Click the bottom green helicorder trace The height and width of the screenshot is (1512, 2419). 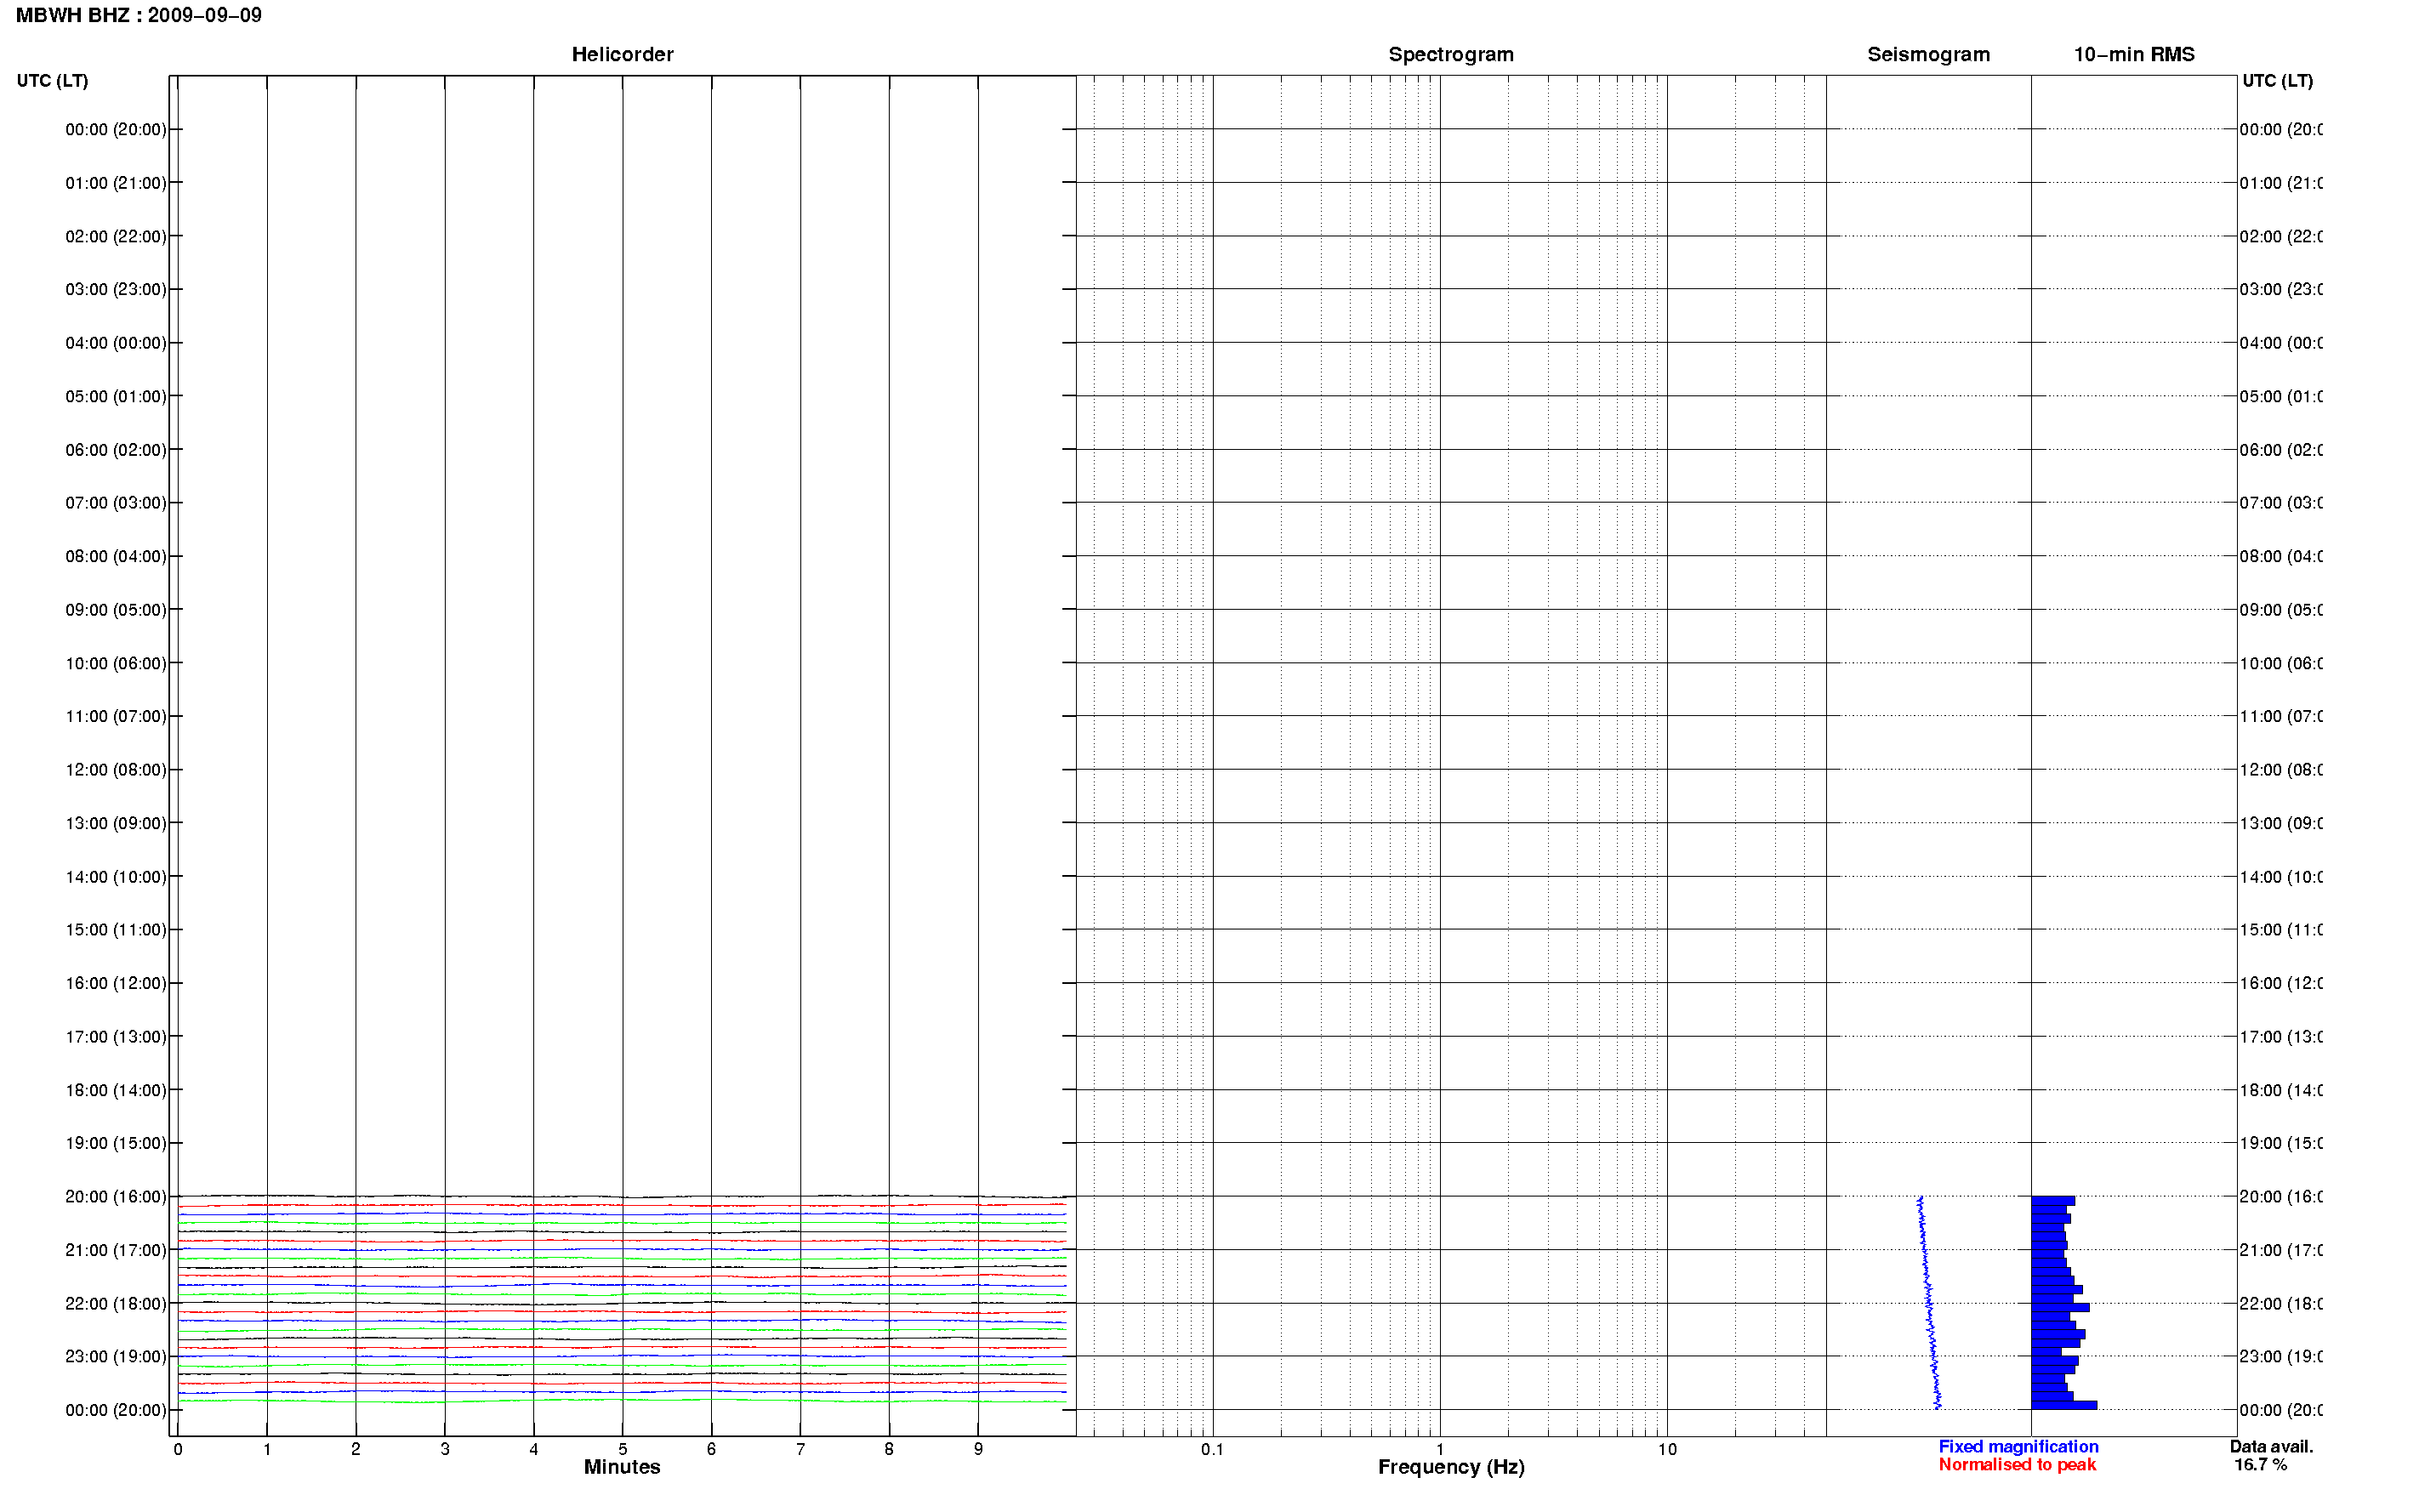click(x=622, y=1401)
